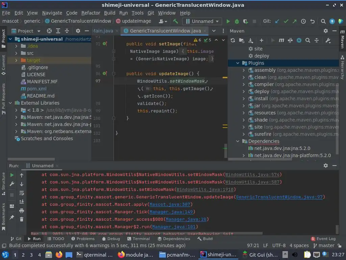Open the Navigate menu

click(x=52, y=13)
